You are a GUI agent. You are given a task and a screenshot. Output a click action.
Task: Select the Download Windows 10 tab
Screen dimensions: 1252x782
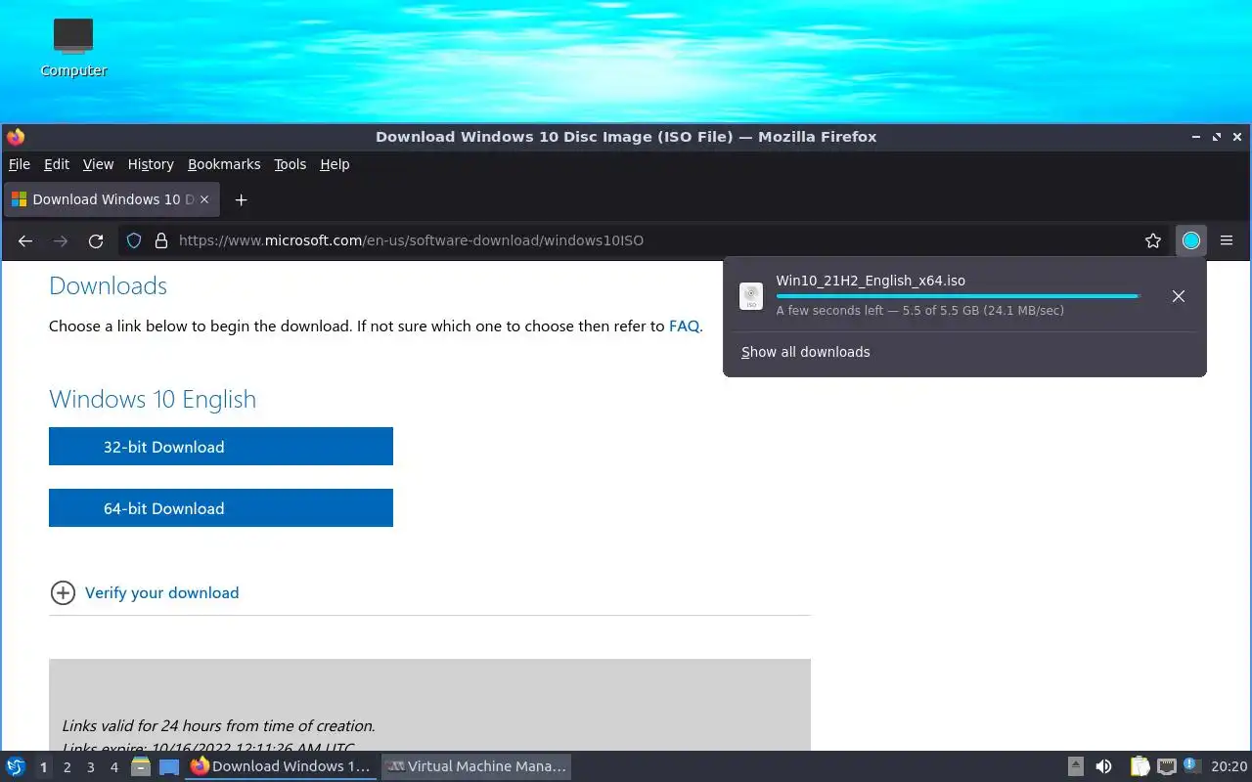point(112,199)
